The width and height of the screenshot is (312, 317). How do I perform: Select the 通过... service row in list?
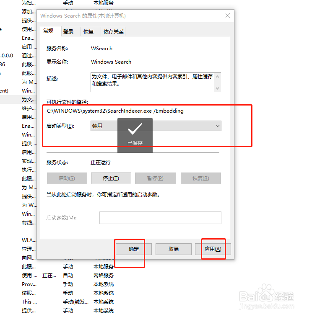(x=29, y=56)
